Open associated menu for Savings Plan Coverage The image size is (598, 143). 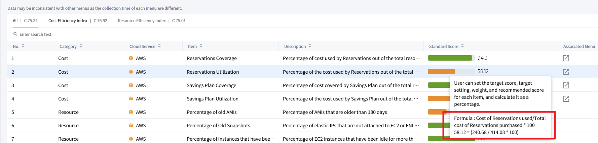[566, 85]
